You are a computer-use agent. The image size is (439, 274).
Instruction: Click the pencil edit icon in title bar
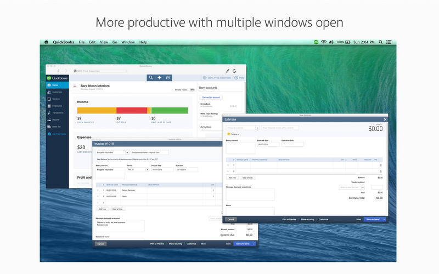point(228,71)
